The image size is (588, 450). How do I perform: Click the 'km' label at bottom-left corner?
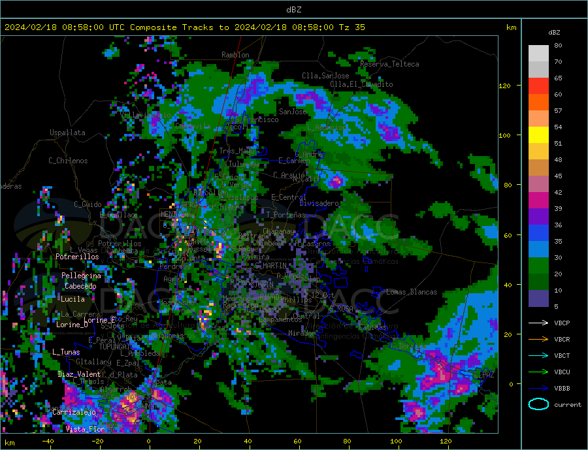[10, 443]
